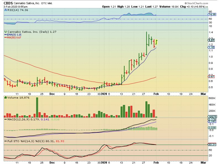This screenshot has height=166, width=219.
Task: Click the 18876 volume tag on right axis
Action: 212,116
